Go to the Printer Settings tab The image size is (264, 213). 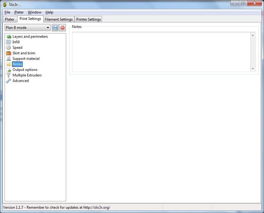click(89, 19)
